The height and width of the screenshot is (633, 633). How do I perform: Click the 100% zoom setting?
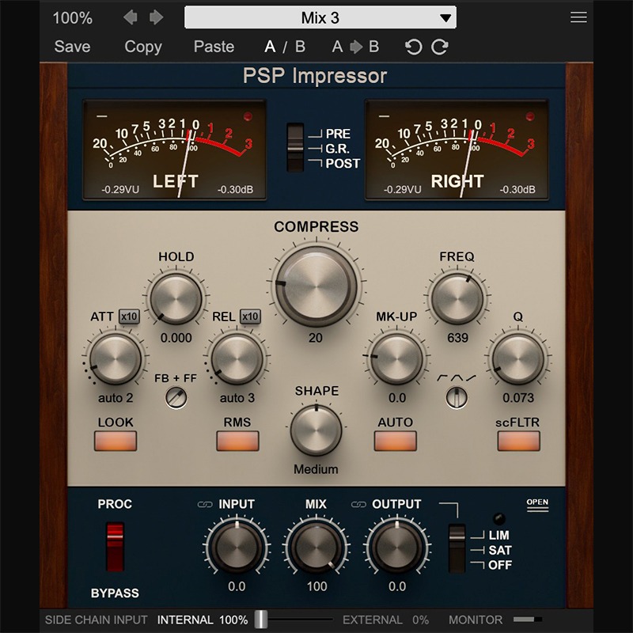pyautogui.click(x=73, y=17)
